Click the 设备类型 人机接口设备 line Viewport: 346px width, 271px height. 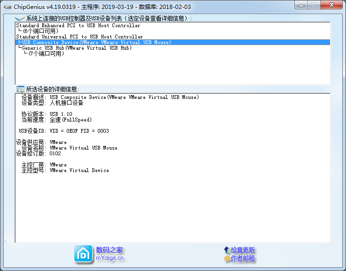[52, 103]
